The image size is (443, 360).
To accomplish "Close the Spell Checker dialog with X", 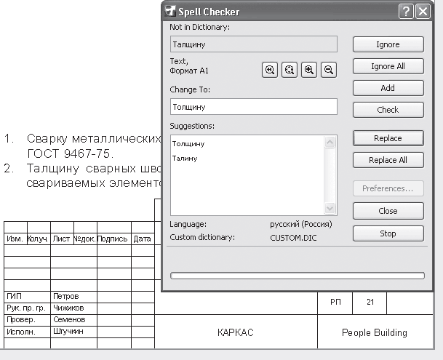I will point(422,12).
